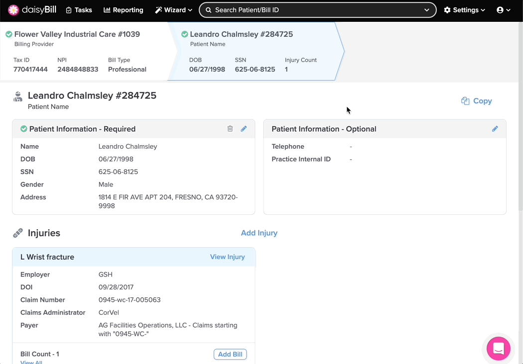
Task: Click the daisyBill flower logo
Action: click(13, 10)
